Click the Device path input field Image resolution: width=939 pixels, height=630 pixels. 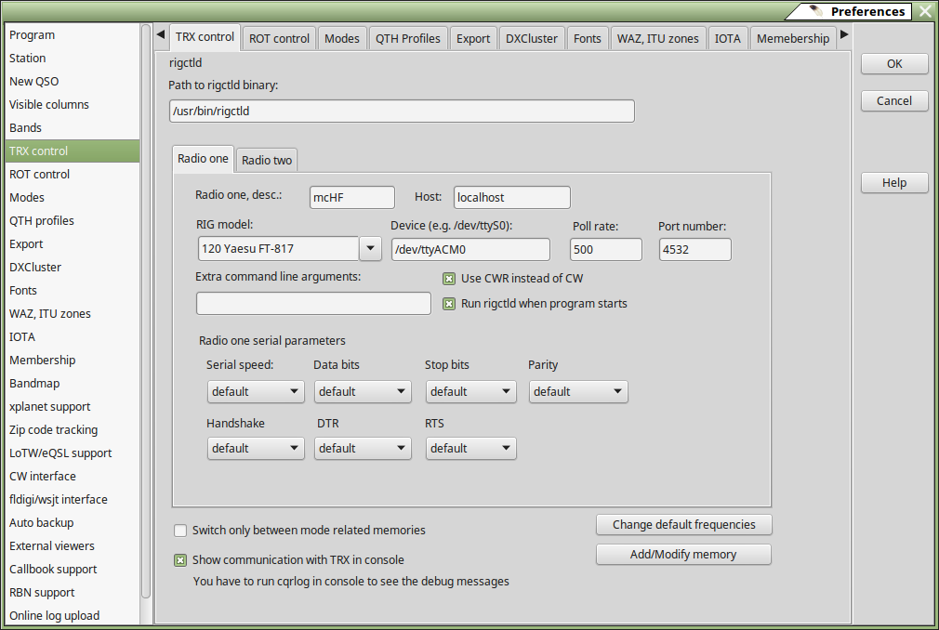[469, 250]
